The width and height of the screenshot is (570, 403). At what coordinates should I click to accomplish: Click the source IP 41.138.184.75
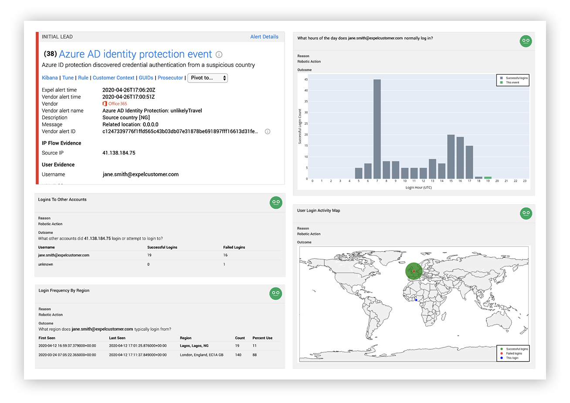(x=119, y=153)
